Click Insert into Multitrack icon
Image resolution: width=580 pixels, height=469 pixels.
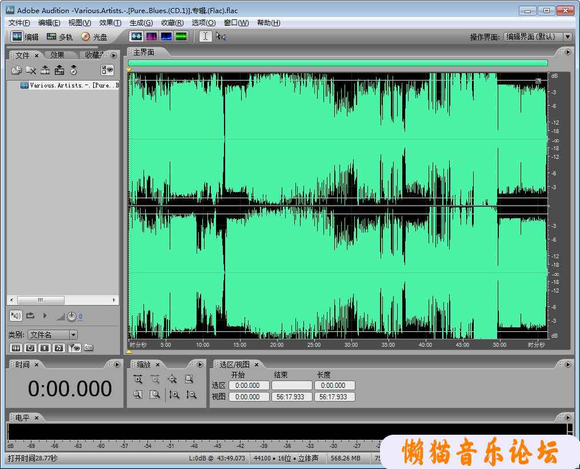coord(59,70)
